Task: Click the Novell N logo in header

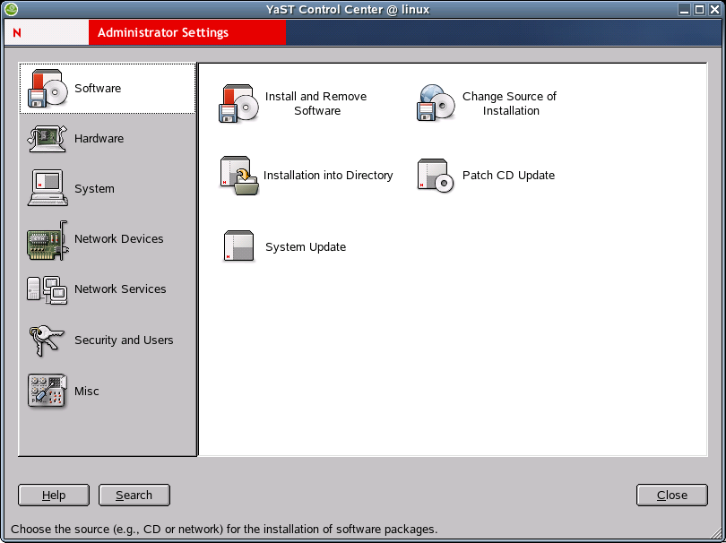Action: pyautogui.click(x=17, y=32)
